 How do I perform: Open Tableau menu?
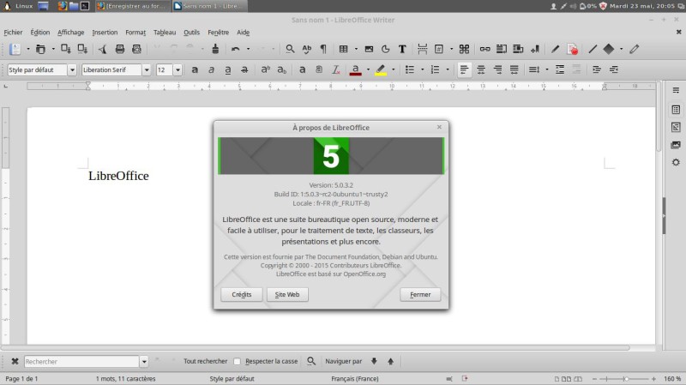click(x=165, y=33)
